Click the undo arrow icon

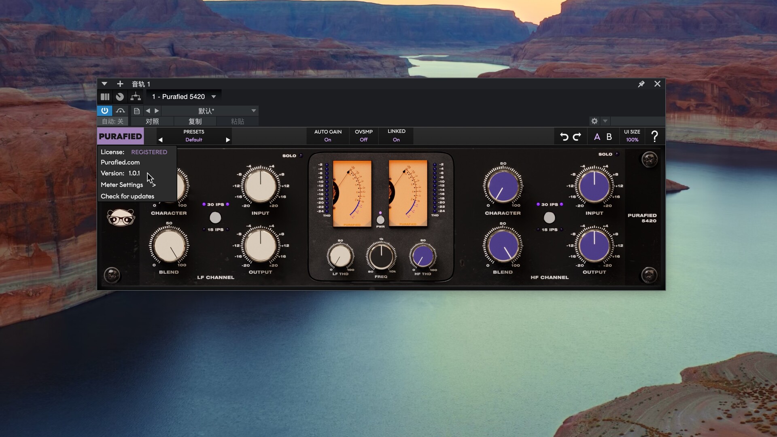(x=564, y=137)
